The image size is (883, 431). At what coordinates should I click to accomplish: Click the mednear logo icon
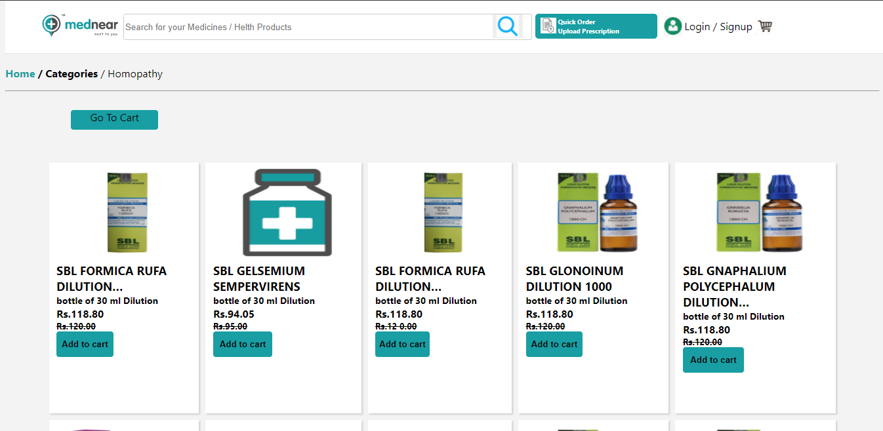click(52, 25)
